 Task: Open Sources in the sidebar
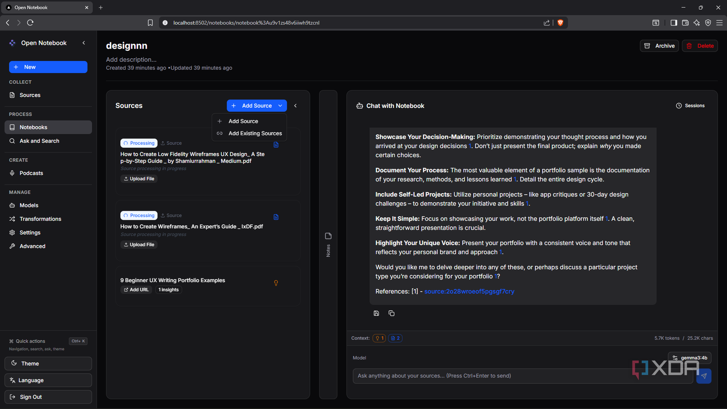point(48,95)
